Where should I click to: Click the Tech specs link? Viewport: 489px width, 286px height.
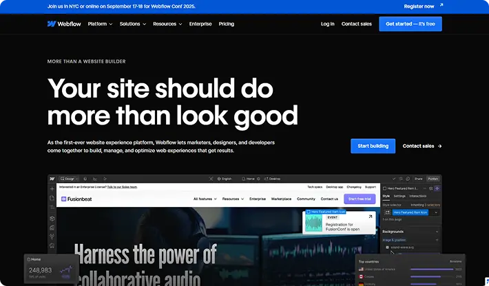pyautogui.click(x=315, y=187)
